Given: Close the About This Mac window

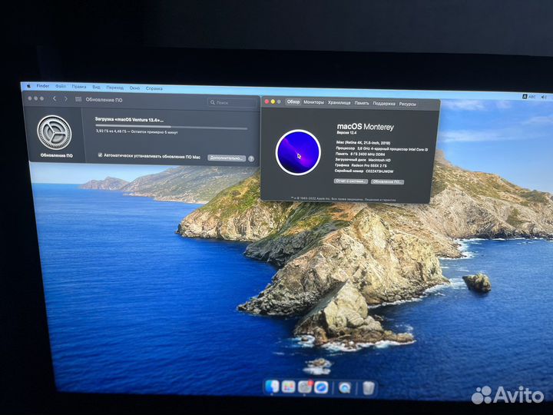Looking at the screenshot, I should pos(267,101).
